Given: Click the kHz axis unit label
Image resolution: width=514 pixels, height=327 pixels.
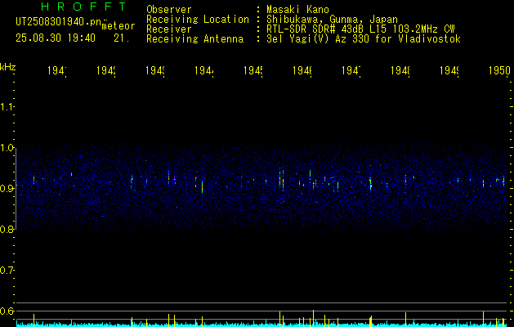Looking at the screenshot, I should [x=8, y=67].
